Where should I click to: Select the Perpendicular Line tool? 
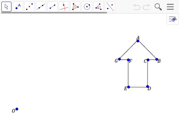[x=64, y=7]
